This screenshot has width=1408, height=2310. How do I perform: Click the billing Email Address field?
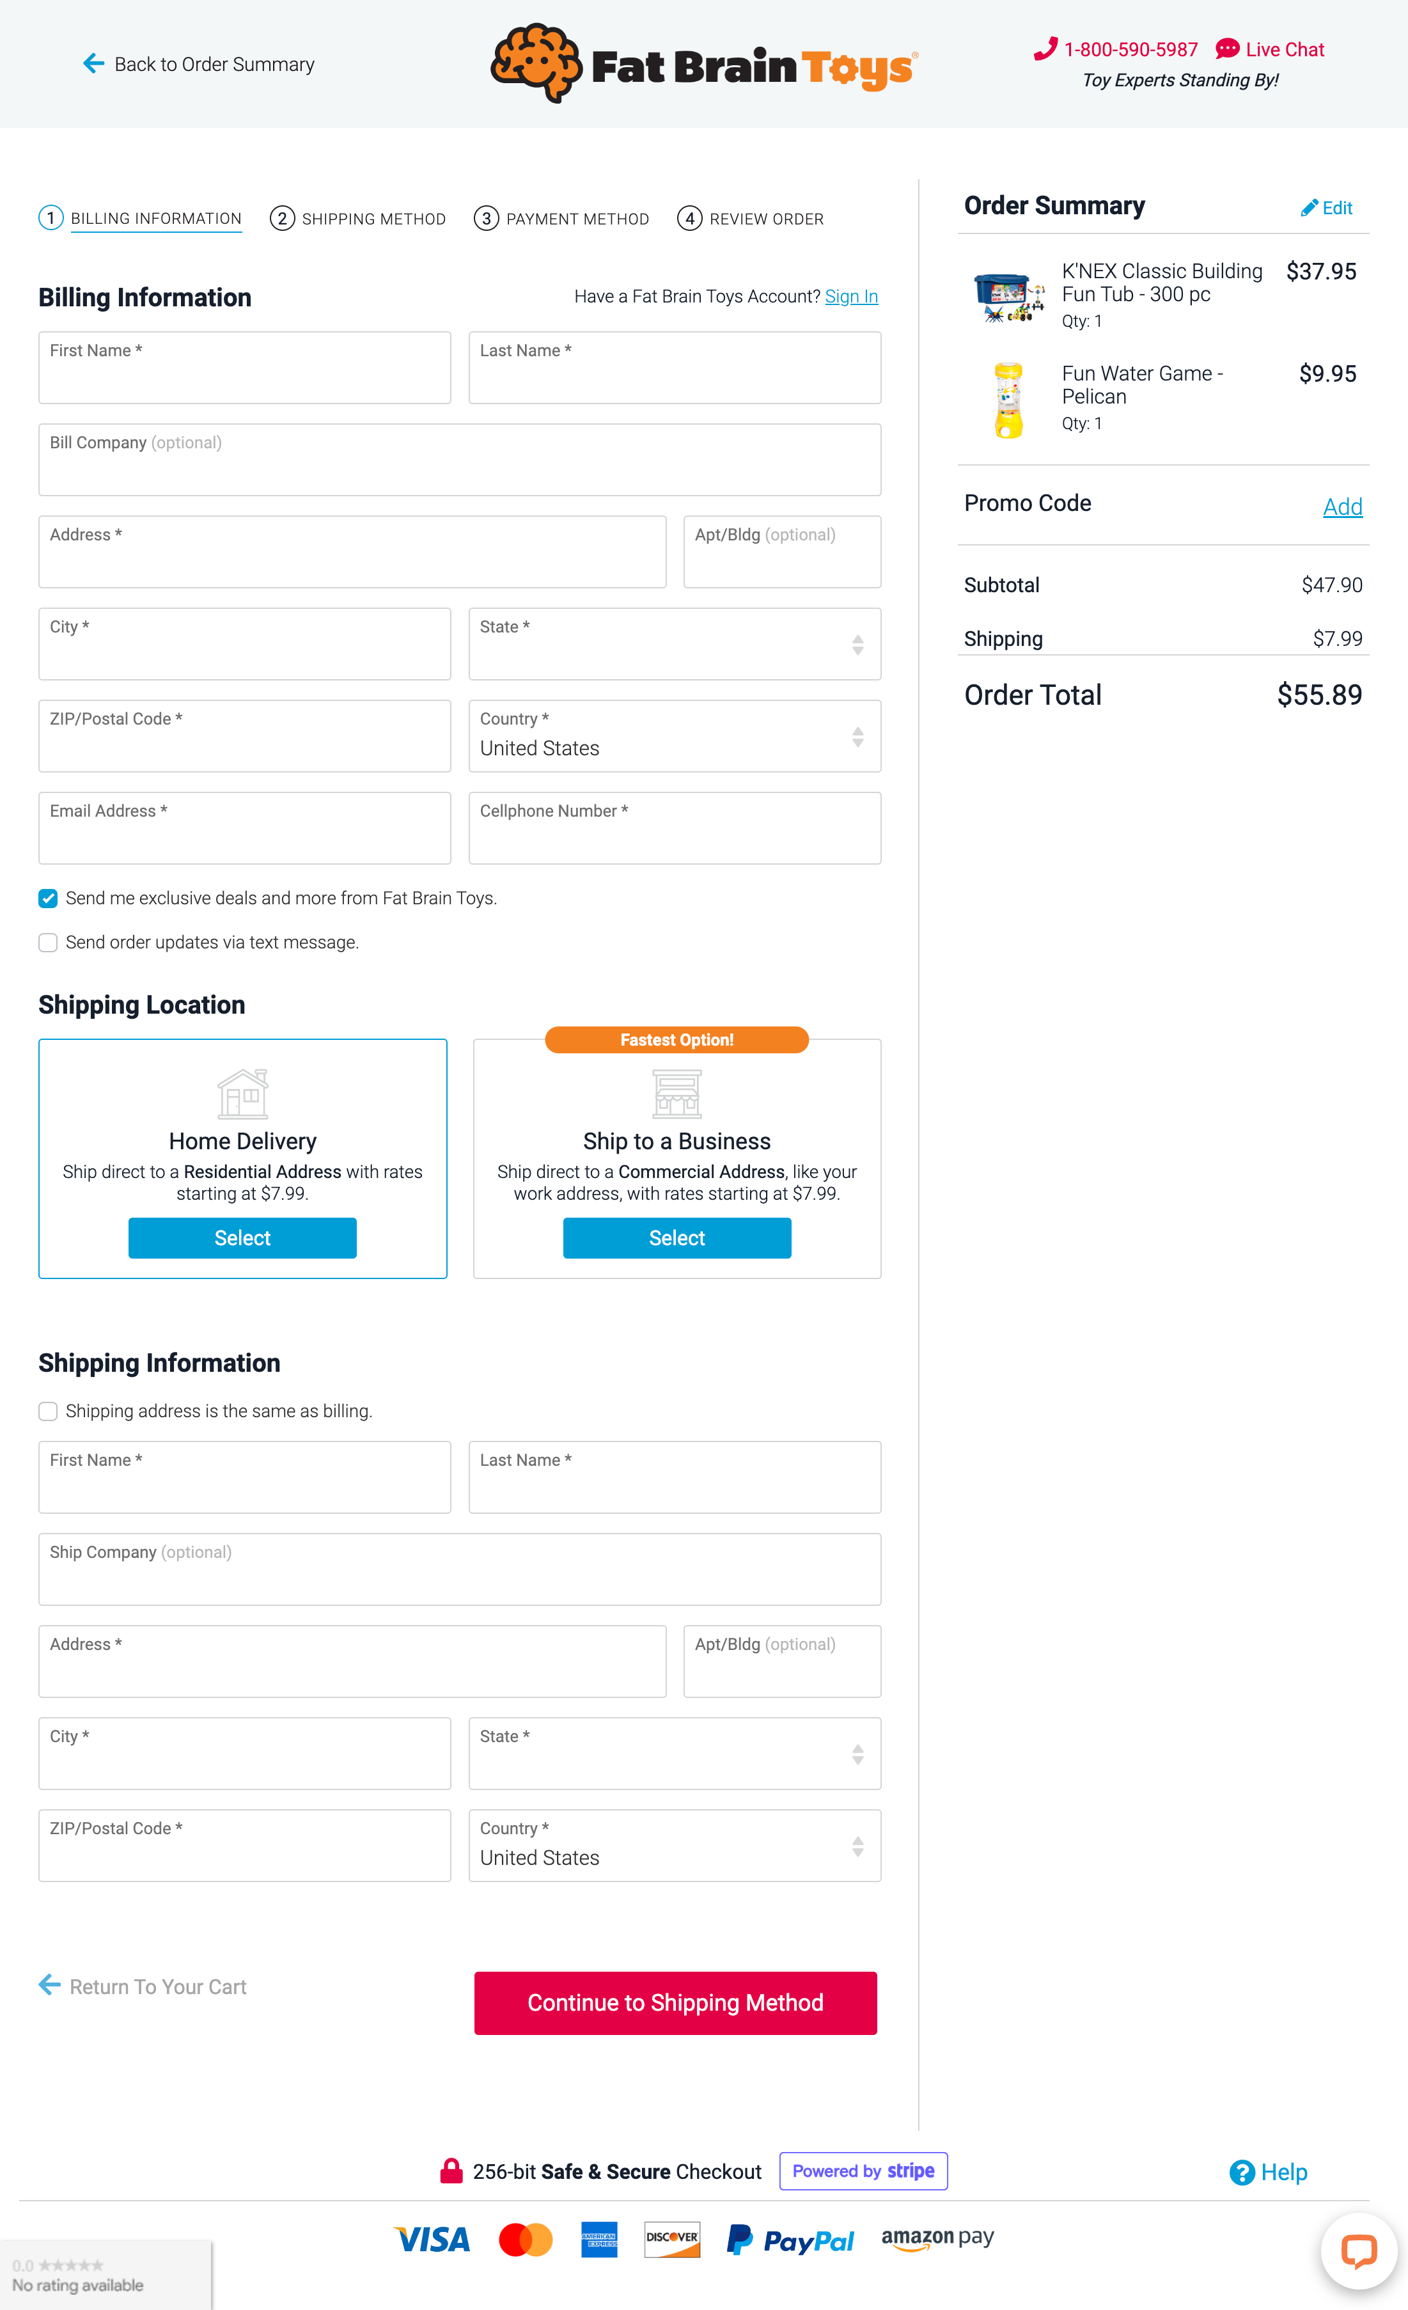(x=245, y=828)
